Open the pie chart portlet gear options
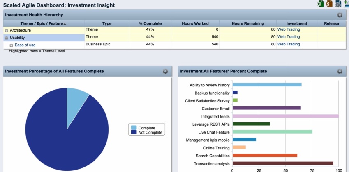The width and height of the screenshot is (349, 172). point(165,71)
